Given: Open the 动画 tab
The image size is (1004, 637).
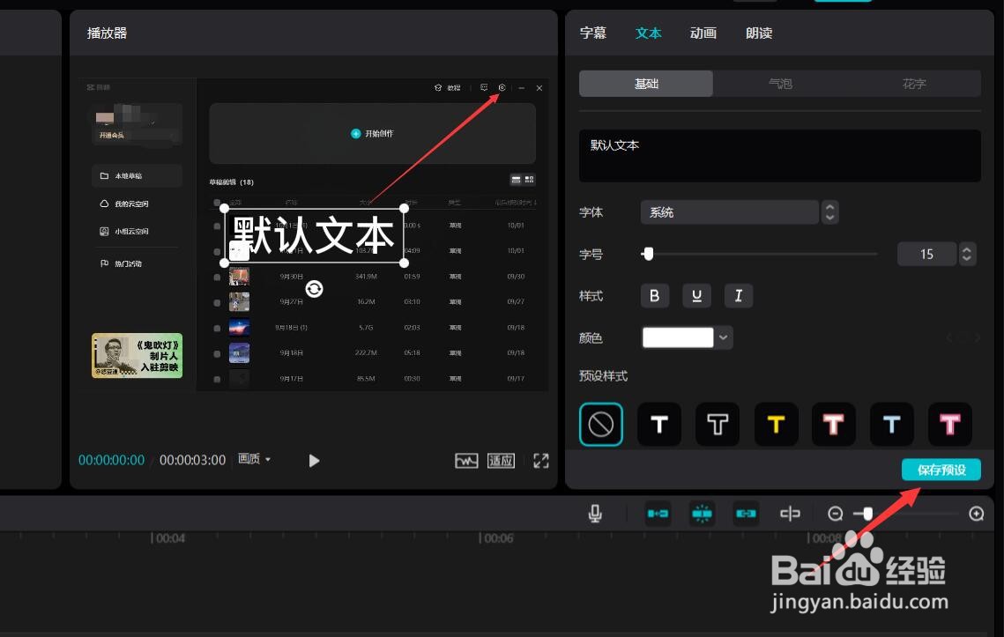Looking at the screenshot, I should pos(703,33).
